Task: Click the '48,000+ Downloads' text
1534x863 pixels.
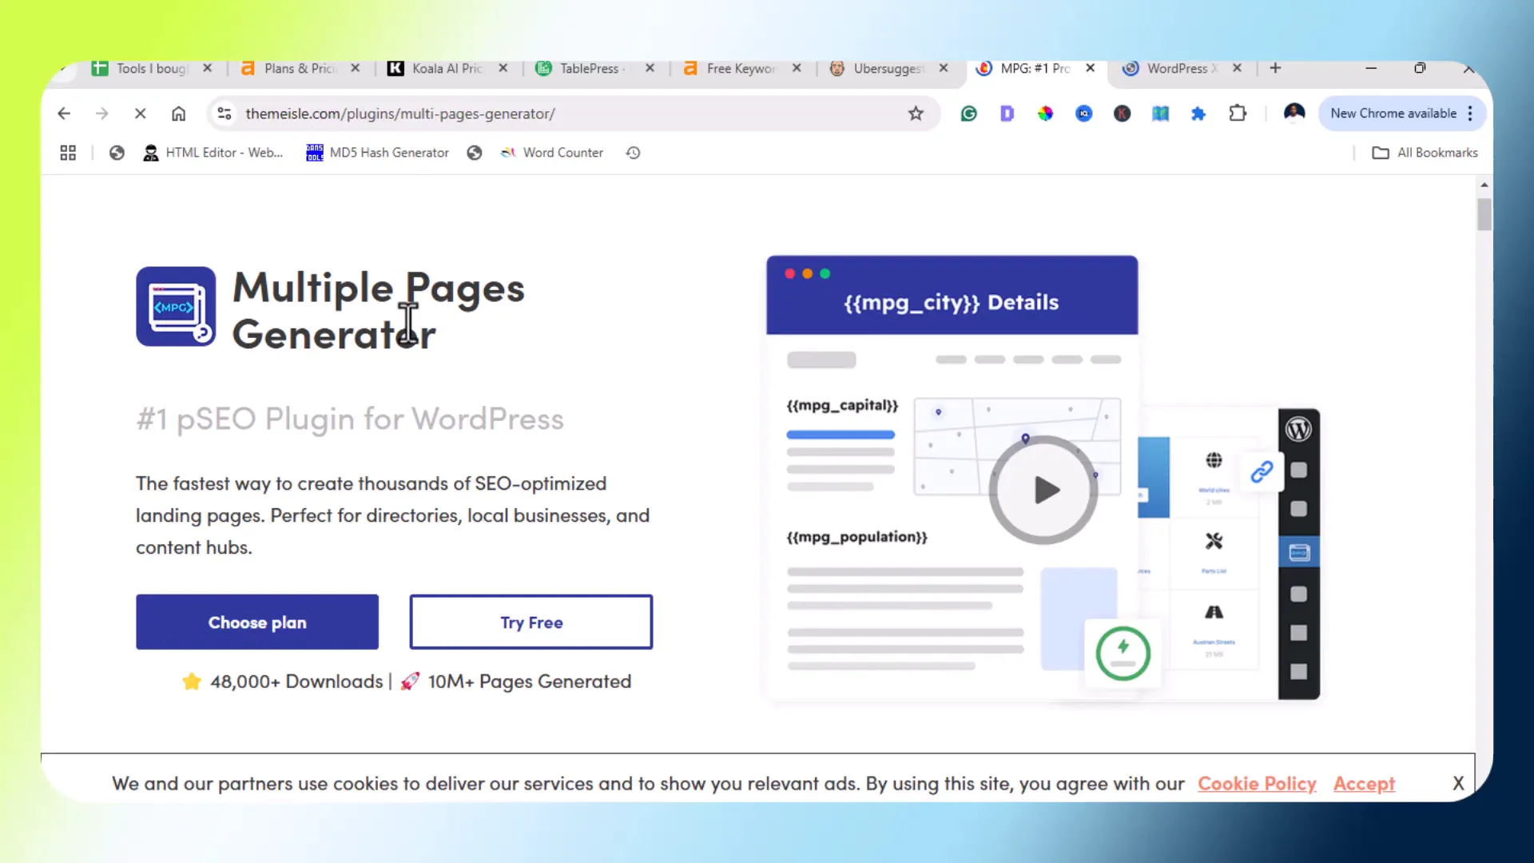Action: click(x=296, y=682)
